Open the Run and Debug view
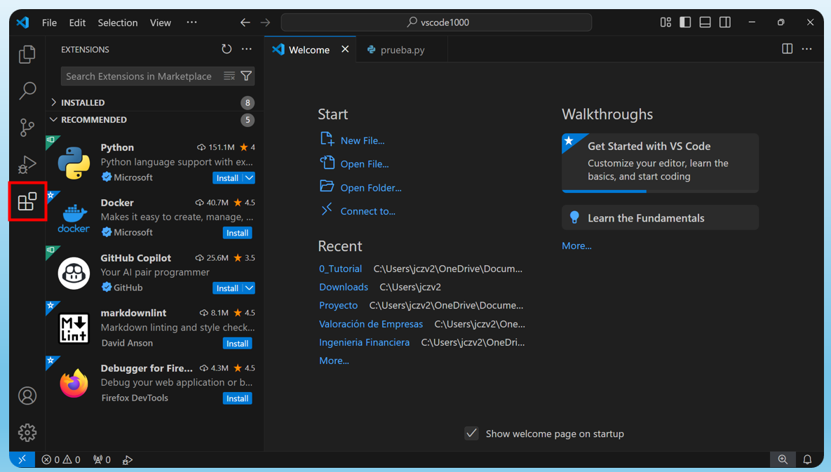The height and width of the screenshot is (472, 831). [27, 164]
